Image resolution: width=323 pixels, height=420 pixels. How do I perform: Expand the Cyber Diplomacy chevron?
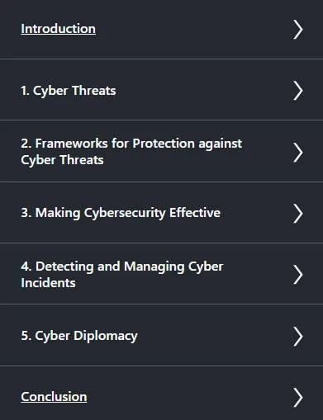(297, 337)
